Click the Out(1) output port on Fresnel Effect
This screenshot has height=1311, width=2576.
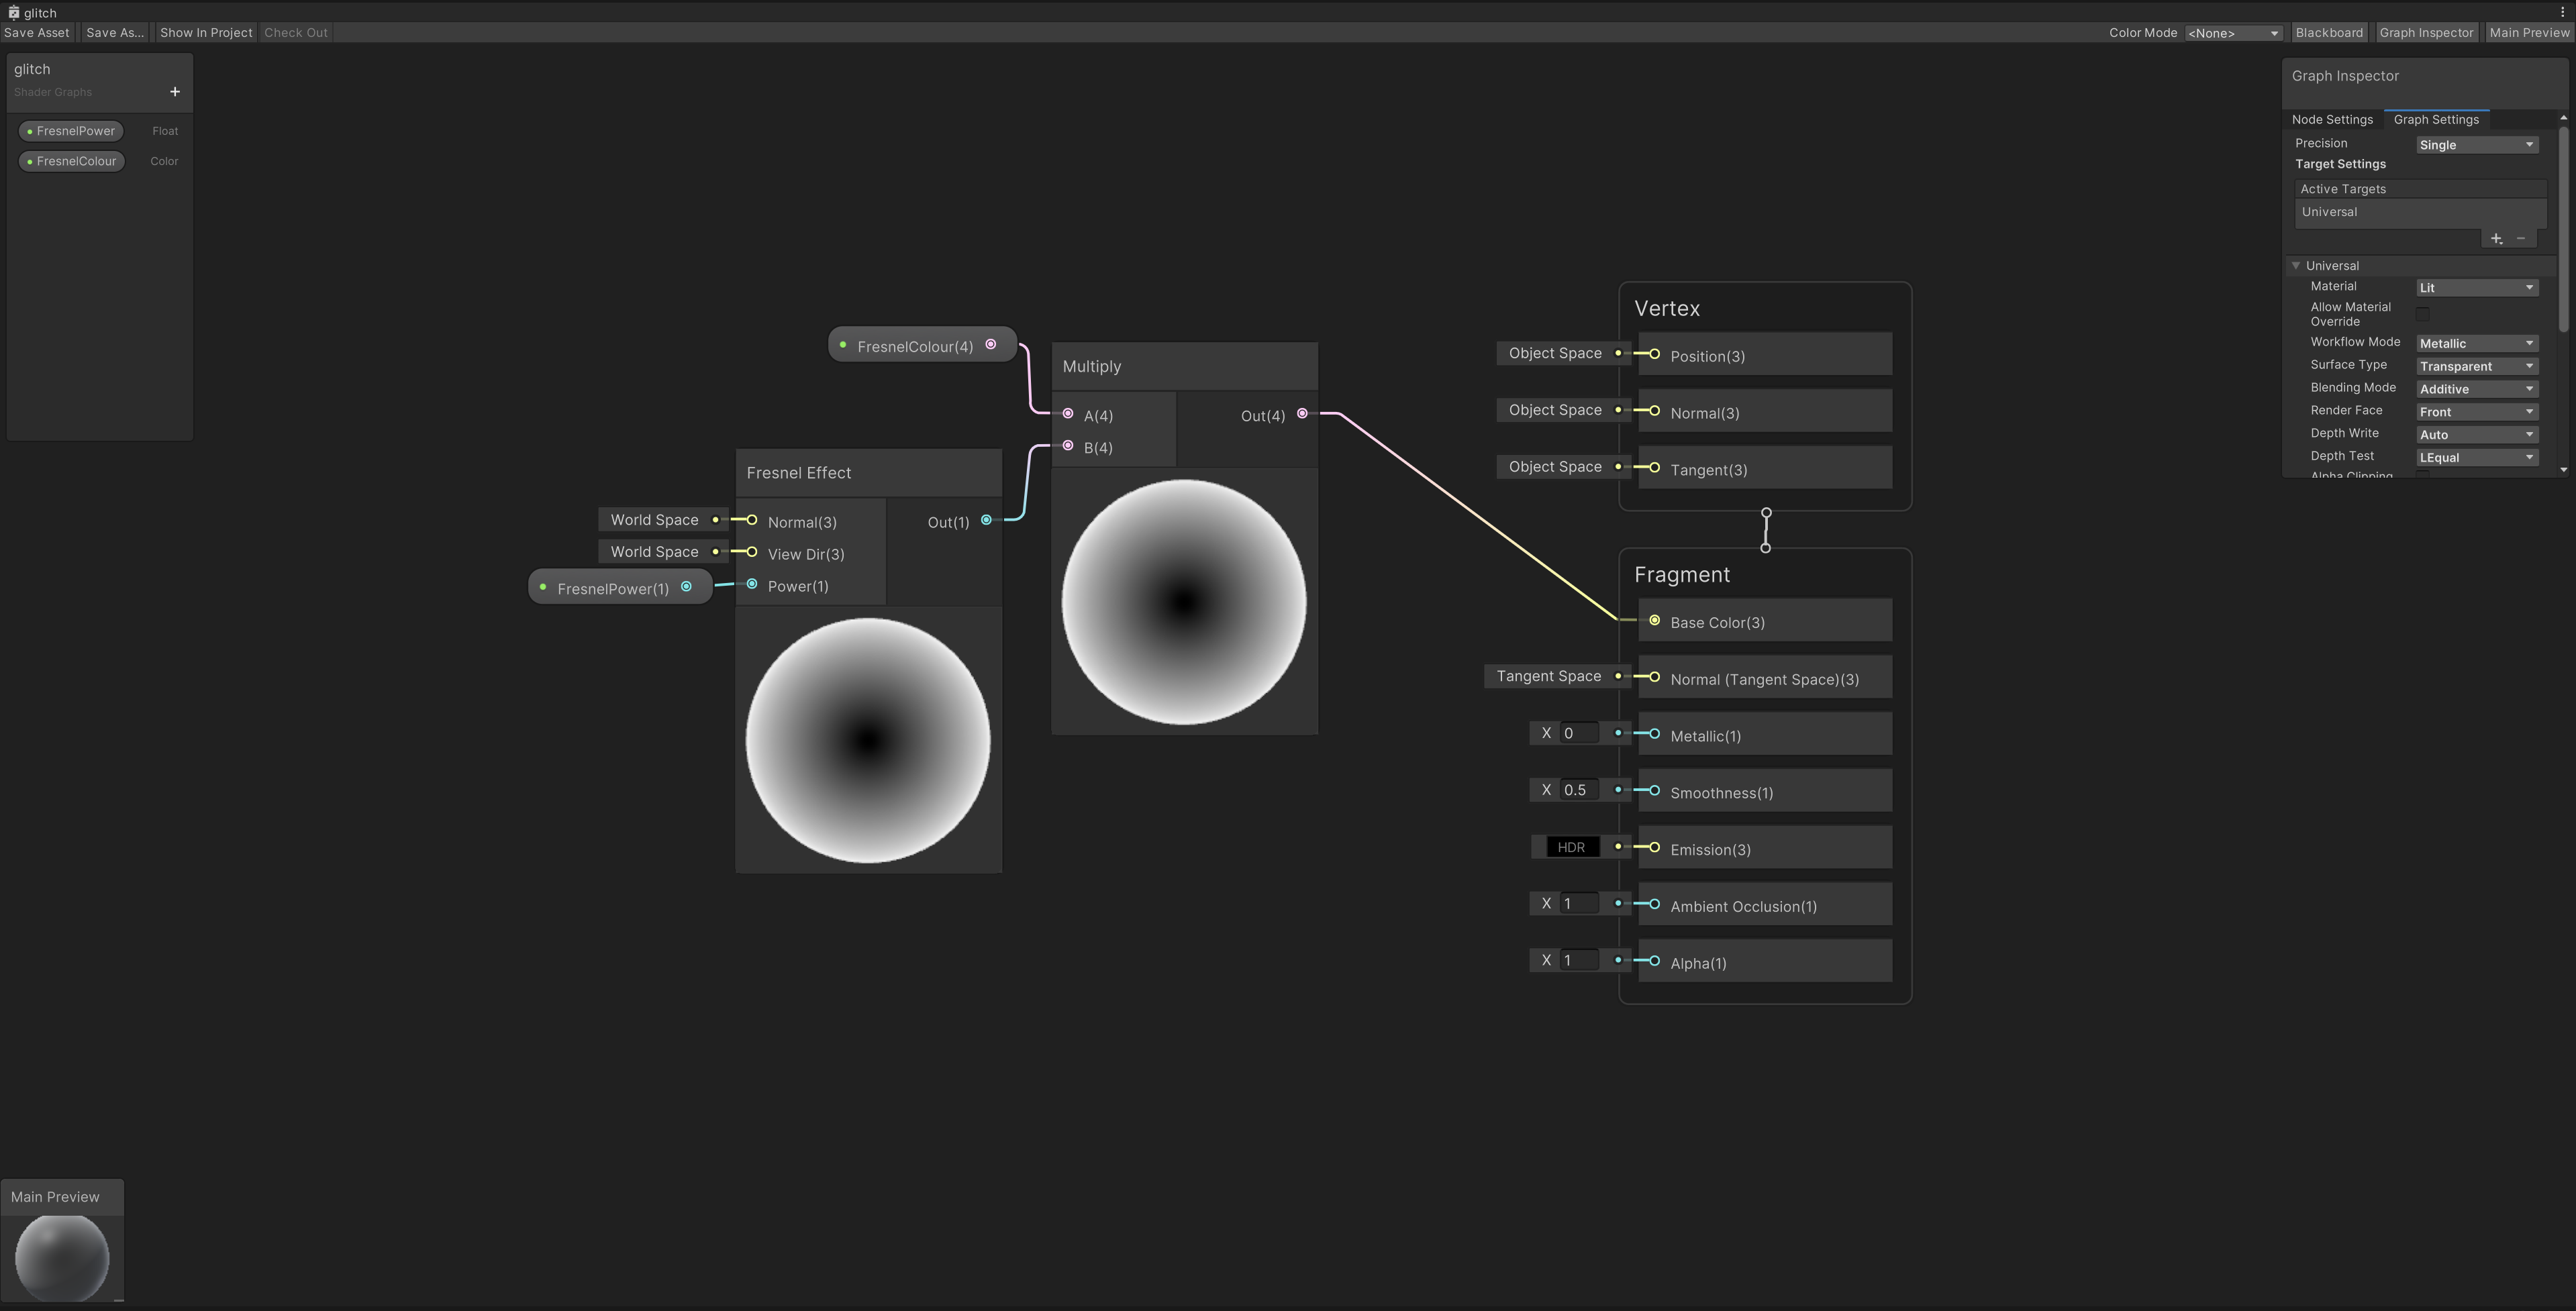(x=986, y=520)
